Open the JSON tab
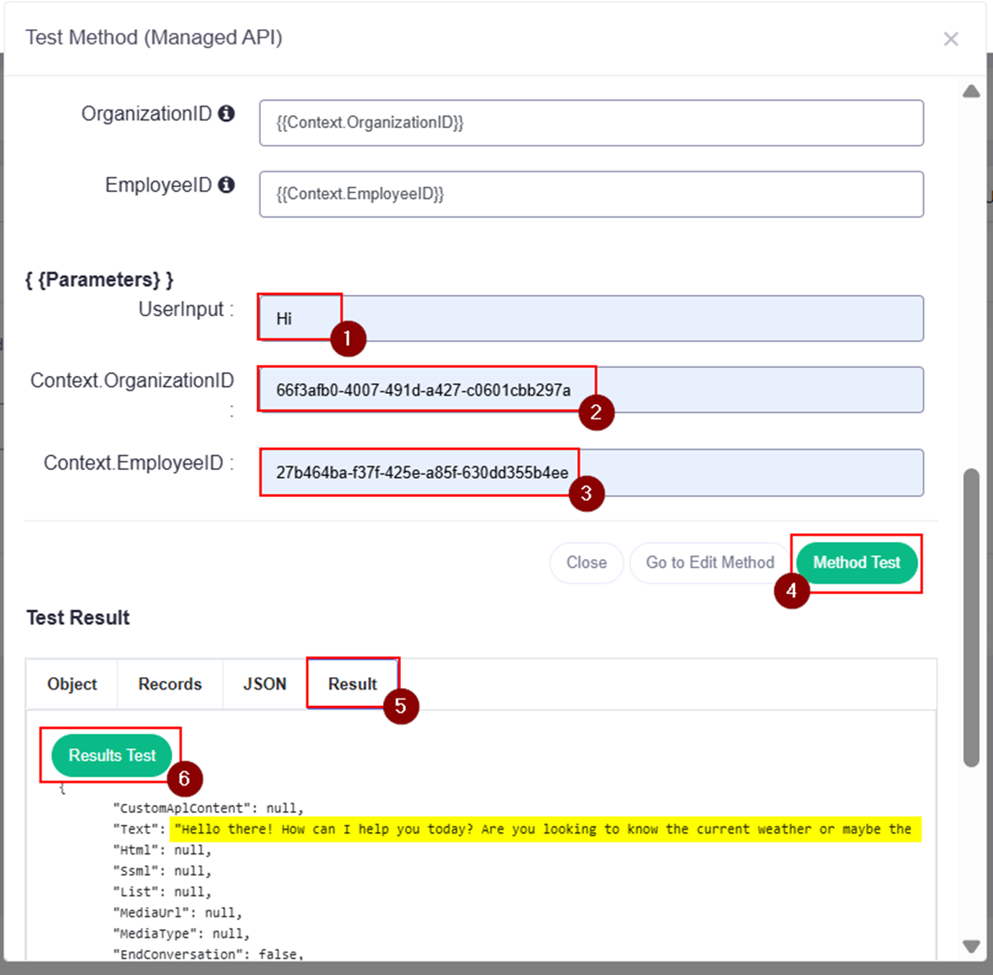This screenshot has height=975, width=993. point(264,684)
